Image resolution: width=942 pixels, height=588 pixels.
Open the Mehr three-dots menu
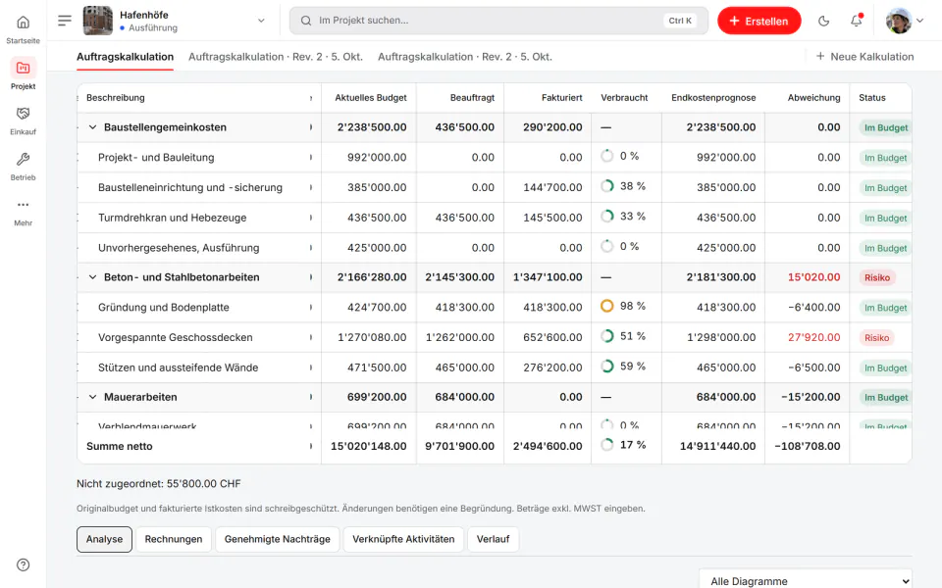[23, 205]
